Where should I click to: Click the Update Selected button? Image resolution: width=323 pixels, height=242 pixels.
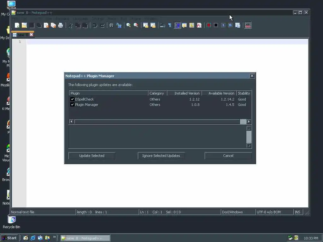92,156
